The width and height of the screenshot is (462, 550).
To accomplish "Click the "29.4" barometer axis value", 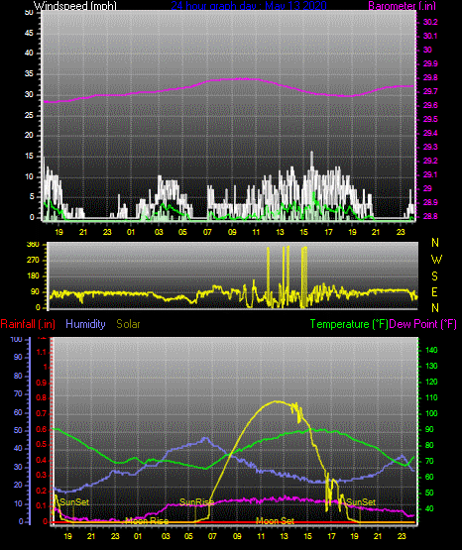I will pyautogui.click(x=430, y=134).
